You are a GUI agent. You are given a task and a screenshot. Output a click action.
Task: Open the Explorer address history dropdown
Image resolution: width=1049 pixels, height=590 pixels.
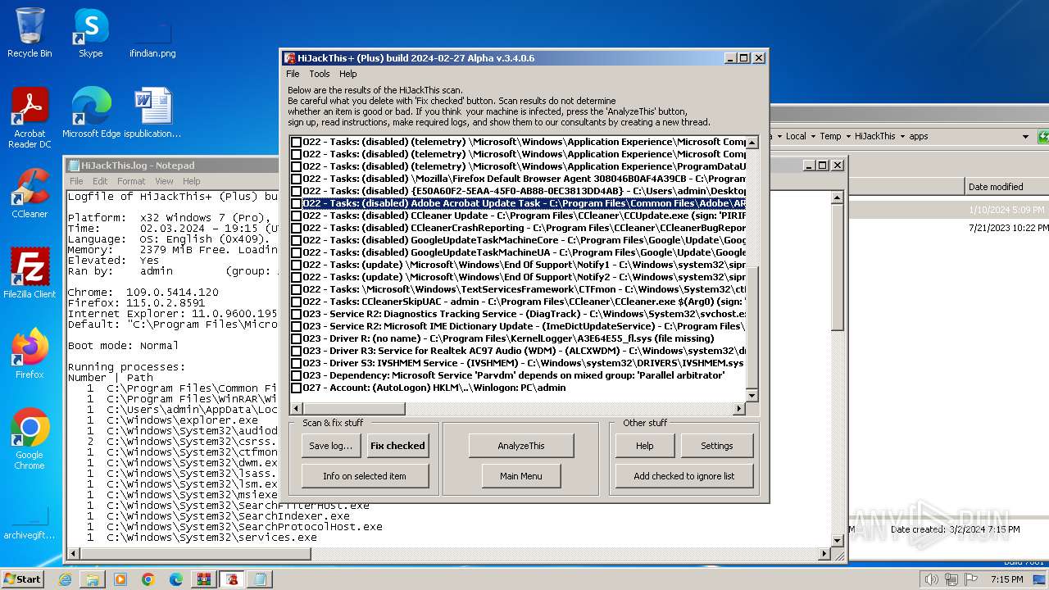[1025, 136]
